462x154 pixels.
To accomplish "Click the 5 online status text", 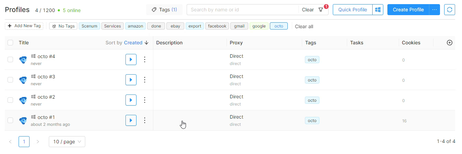I will pos(71,10).
